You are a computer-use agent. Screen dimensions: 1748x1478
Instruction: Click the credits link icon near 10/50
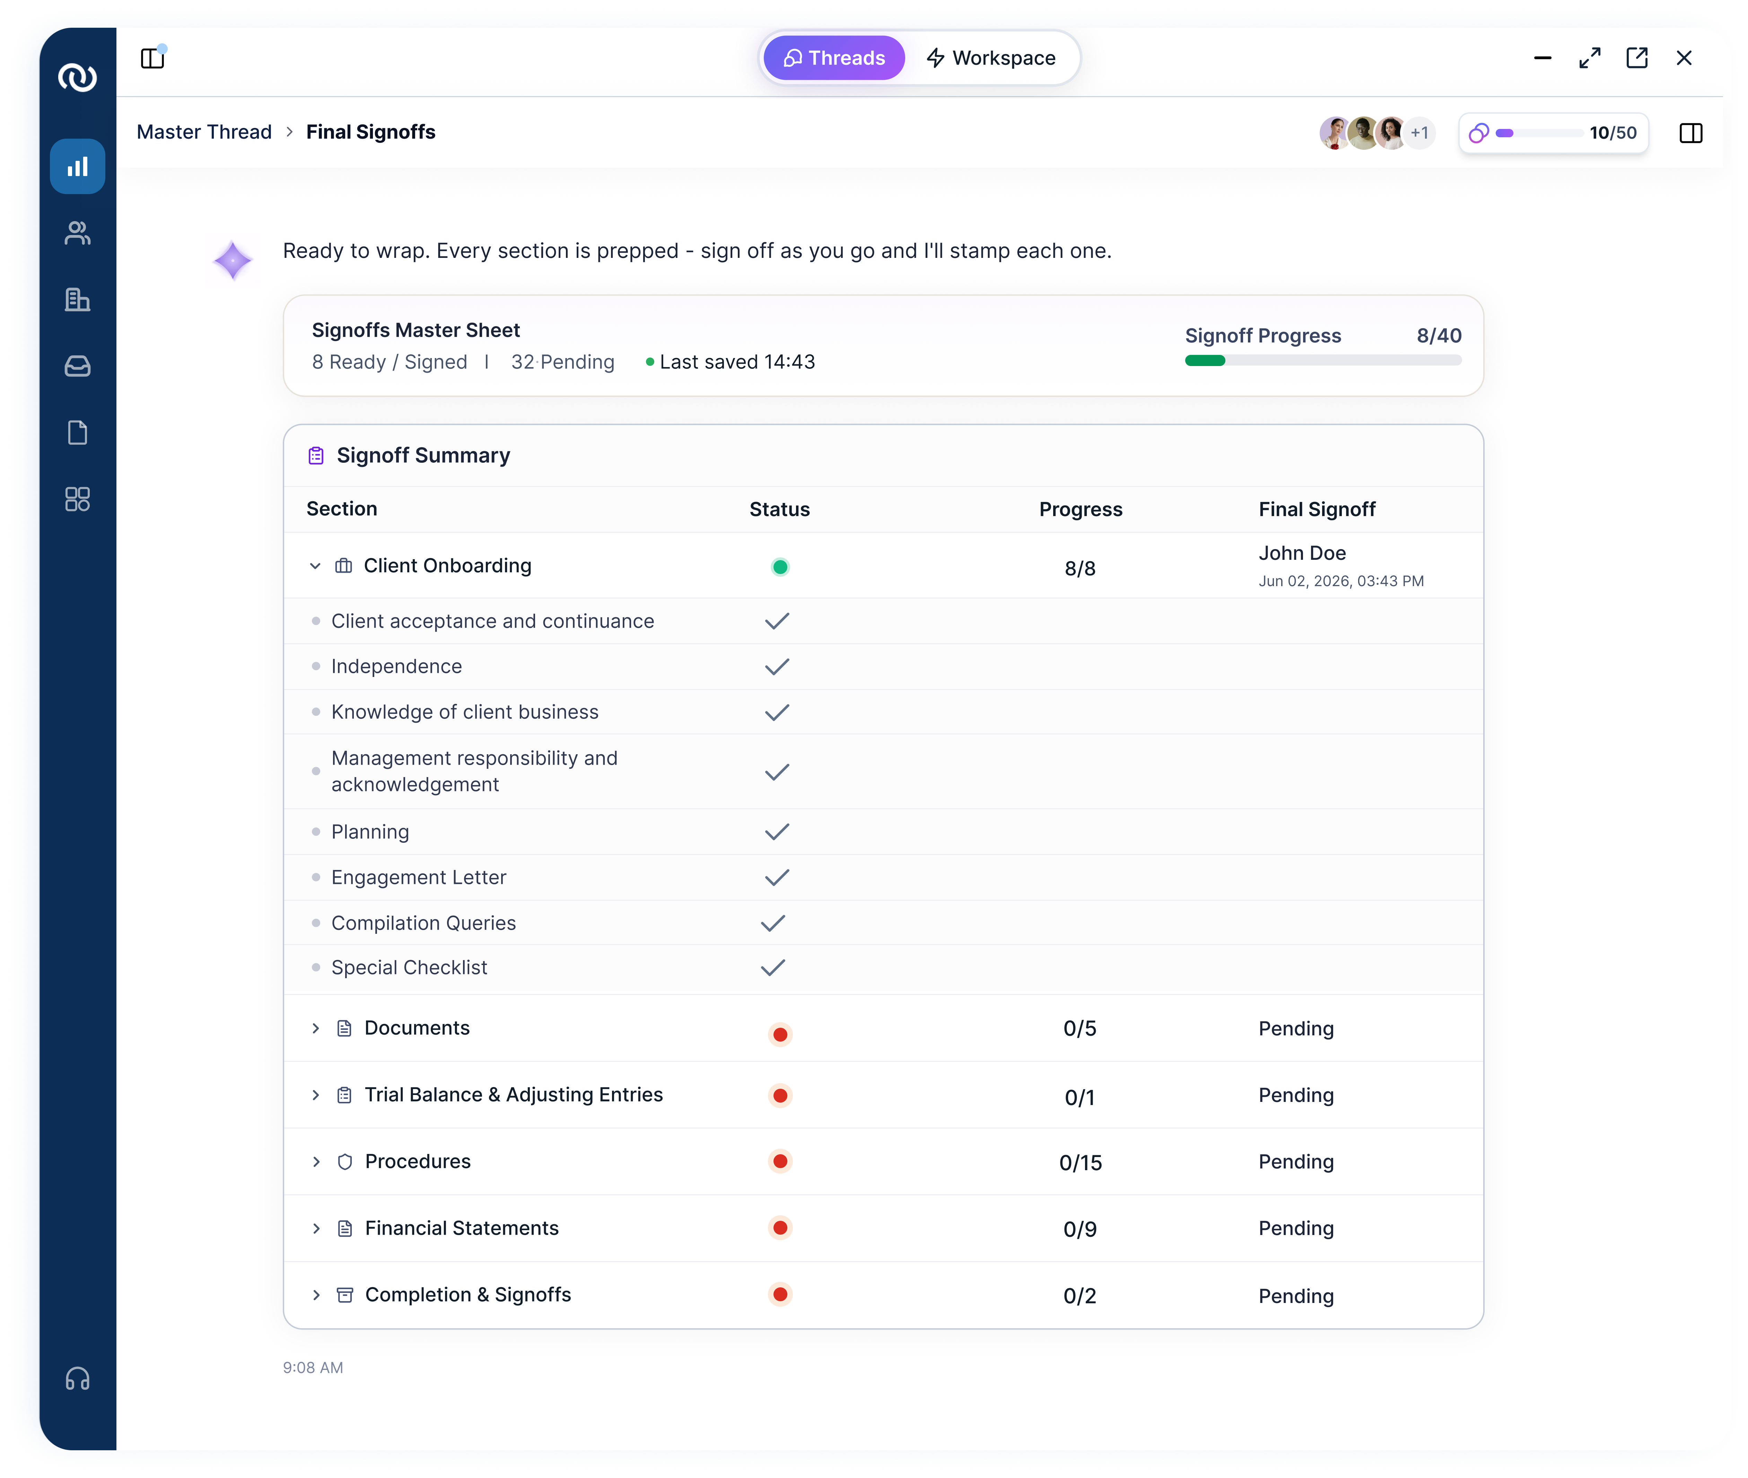1478,132
